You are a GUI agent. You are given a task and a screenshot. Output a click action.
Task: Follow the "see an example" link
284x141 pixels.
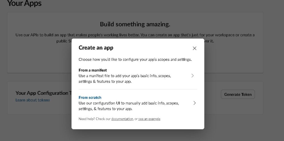tap(149, 119)
